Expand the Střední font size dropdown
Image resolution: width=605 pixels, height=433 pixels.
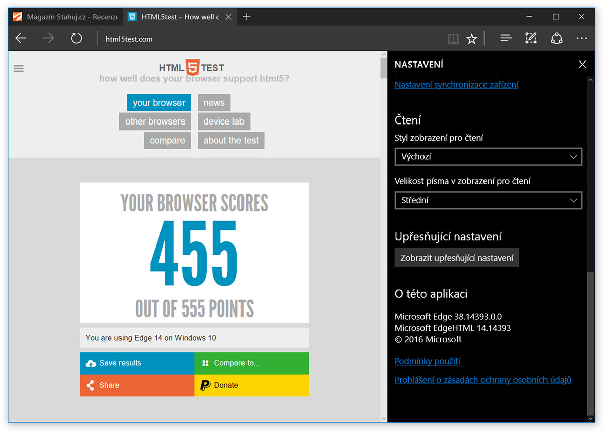click(x=488, y=200)
